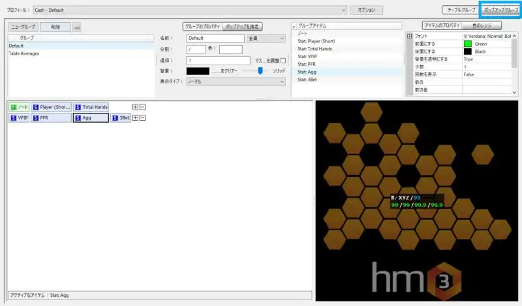Click the ニューグループ button
Screen dimensions: 522x306
pos(23,27)
